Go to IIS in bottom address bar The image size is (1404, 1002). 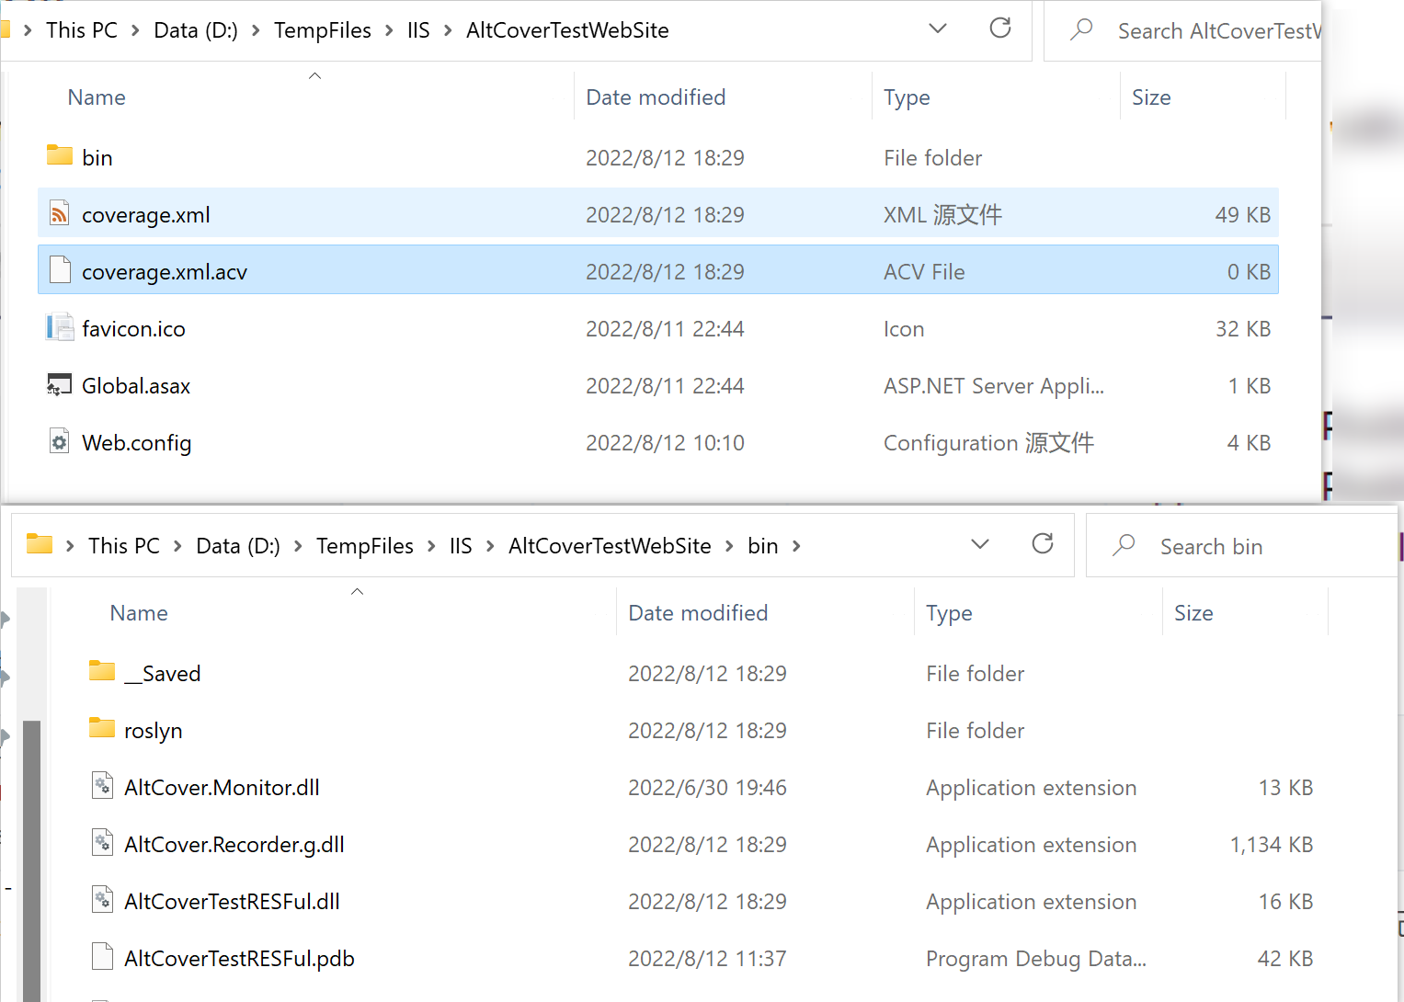[x=461, y=546]
